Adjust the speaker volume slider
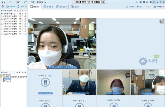 click(x=12, y=6)
